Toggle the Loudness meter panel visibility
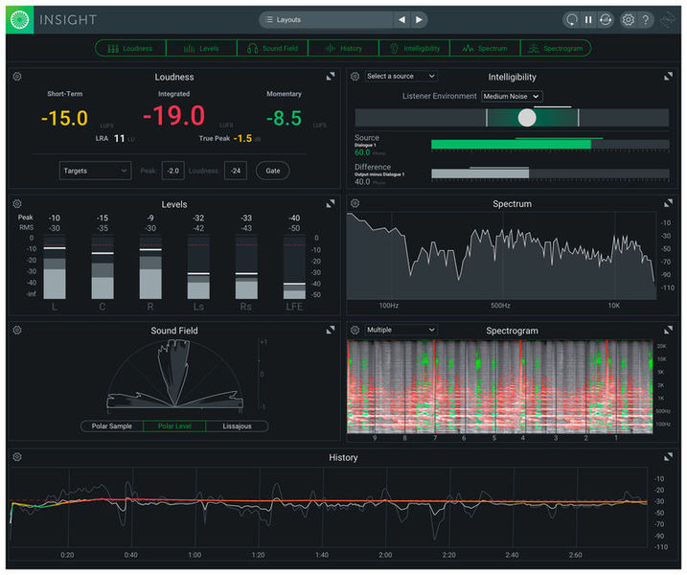The image size is (687, 575). pyautogui.click(x=130, y=48)
